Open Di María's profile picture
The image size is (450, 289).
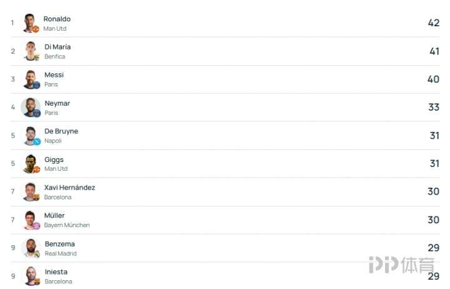[31, 51]
